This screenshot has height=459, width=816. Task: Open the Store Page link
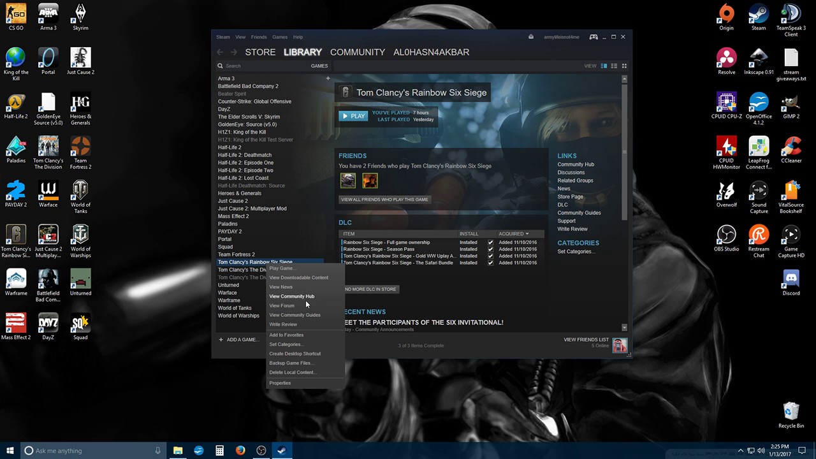571,197
